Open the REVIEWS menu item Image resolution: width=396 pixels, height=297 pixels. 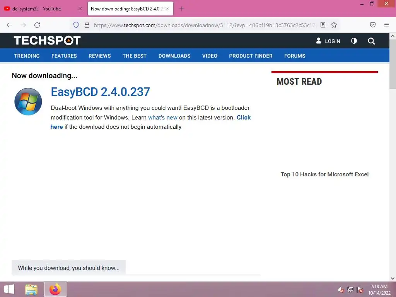tap(99, 56)
